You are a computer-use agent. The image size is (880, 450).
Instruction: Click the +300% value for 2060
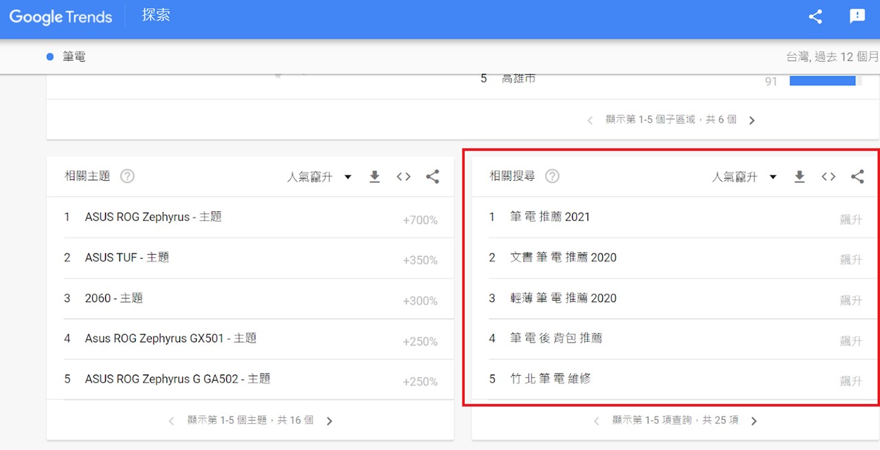coord(420,301)
